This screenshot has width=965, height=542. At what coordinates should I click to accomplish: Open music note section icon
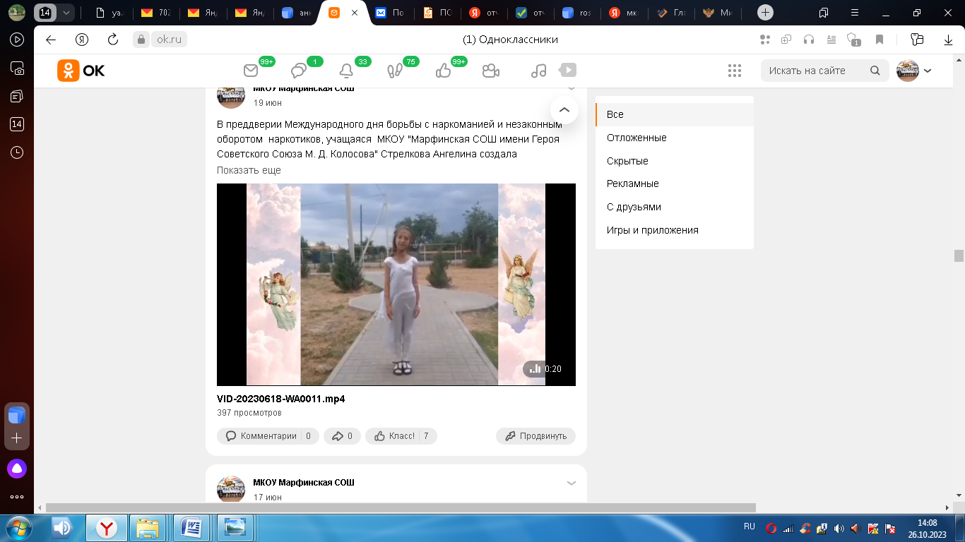(x=538, y=71)
